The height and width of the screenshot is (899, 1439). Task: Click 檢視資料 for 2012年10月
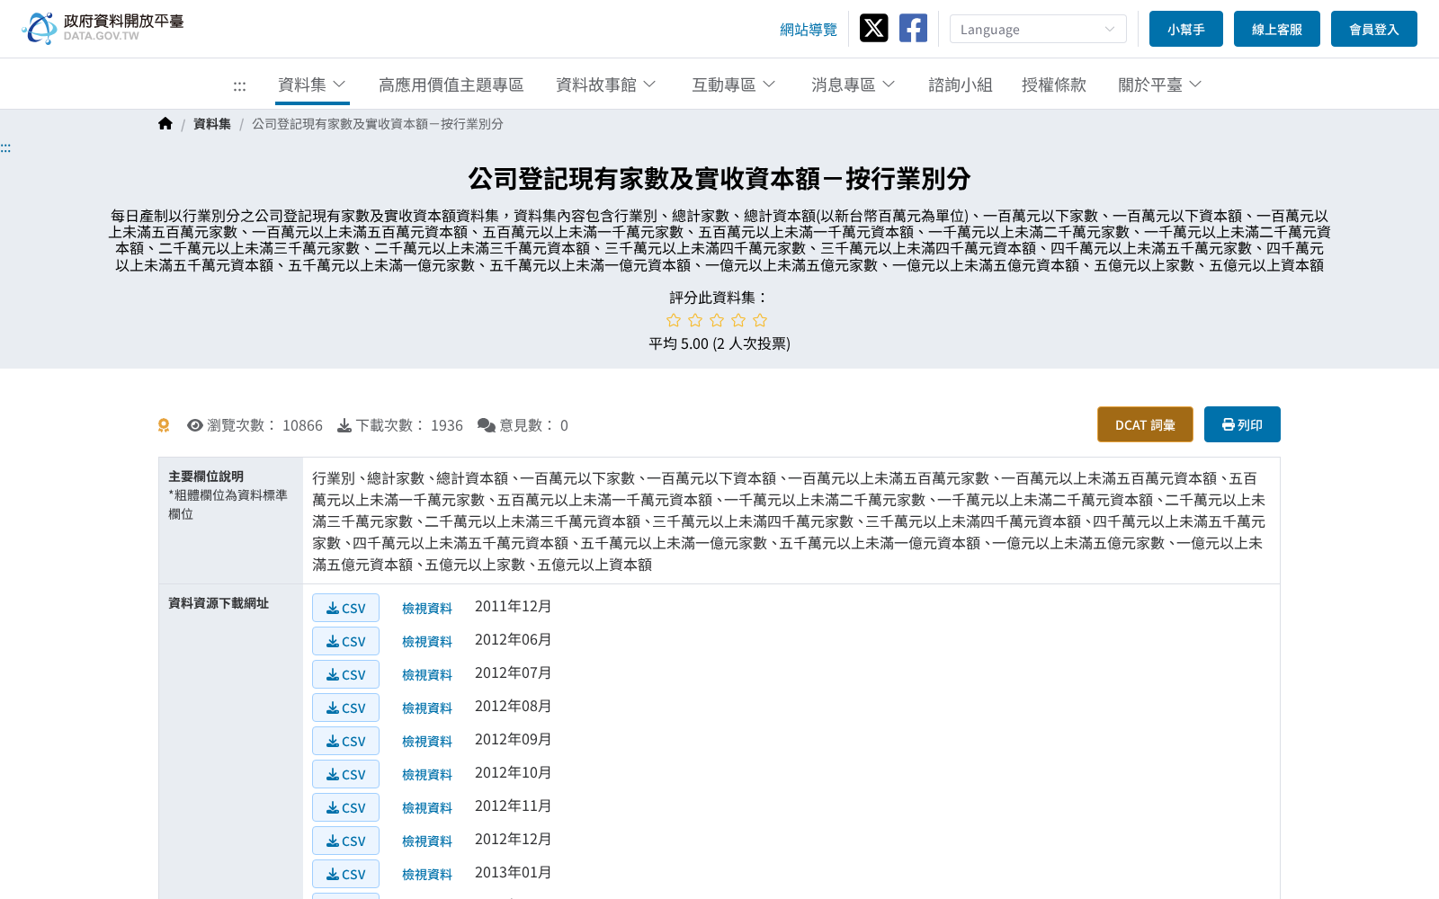[x=427, y=775]
